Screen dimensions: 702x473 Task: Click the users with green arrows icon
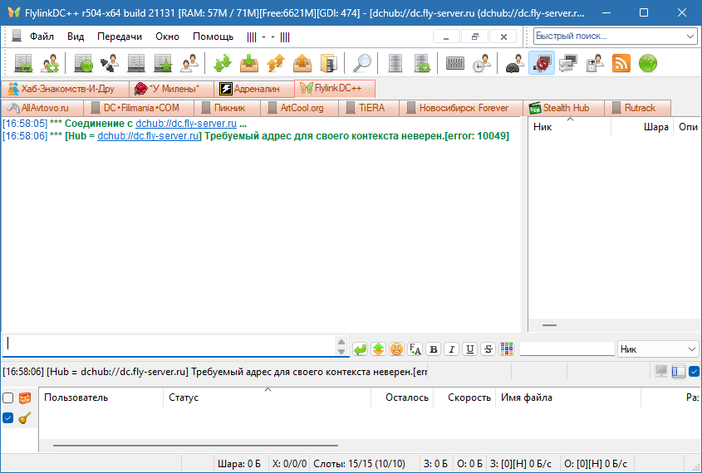pos(50,63)
